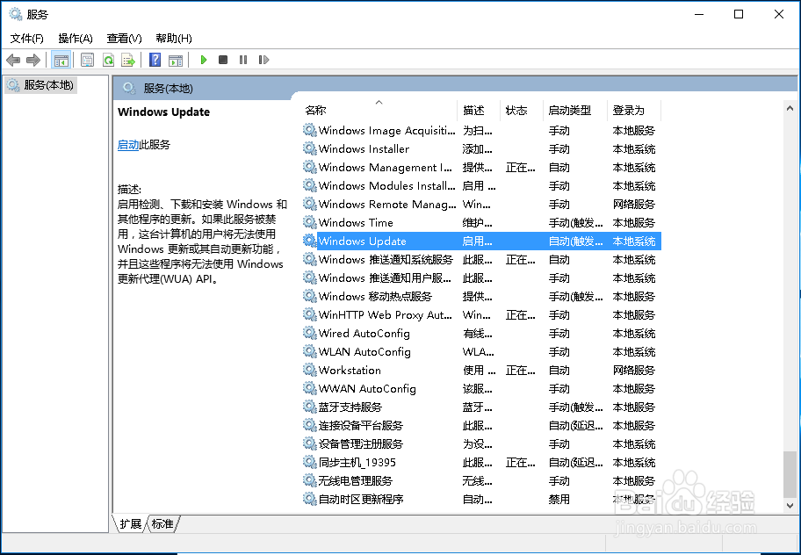Toggle Show/Hide Console Tree toolbar icon
The height and width of the screenshot is (555, 801).
pyautogui.click(x=61, y=61)
